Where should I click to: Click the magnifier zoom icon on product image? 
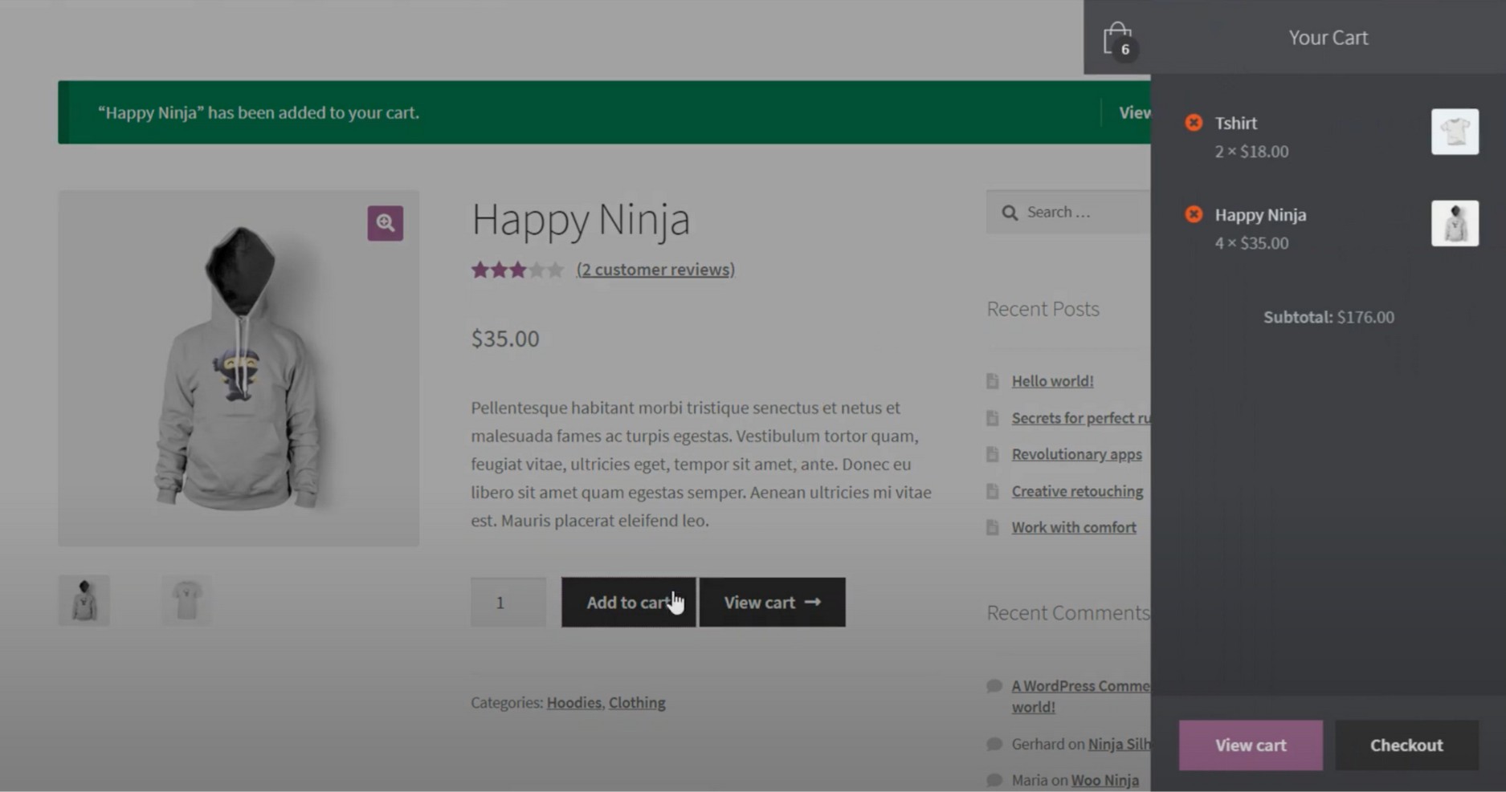(386, 223)
